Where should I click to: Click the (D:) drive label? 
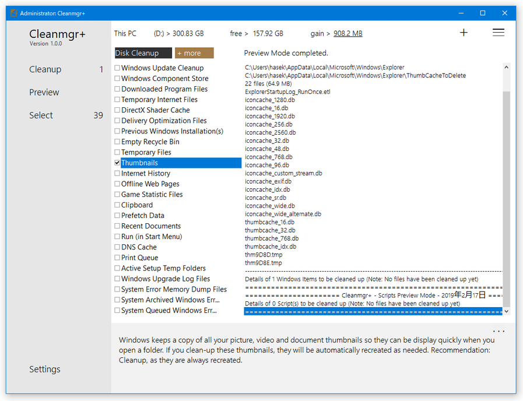point(159,34)
